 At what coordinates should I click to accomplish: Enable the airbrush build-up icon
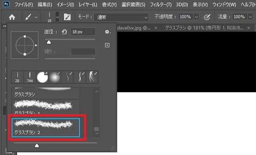pyautogui.click(x=207, y=17)
